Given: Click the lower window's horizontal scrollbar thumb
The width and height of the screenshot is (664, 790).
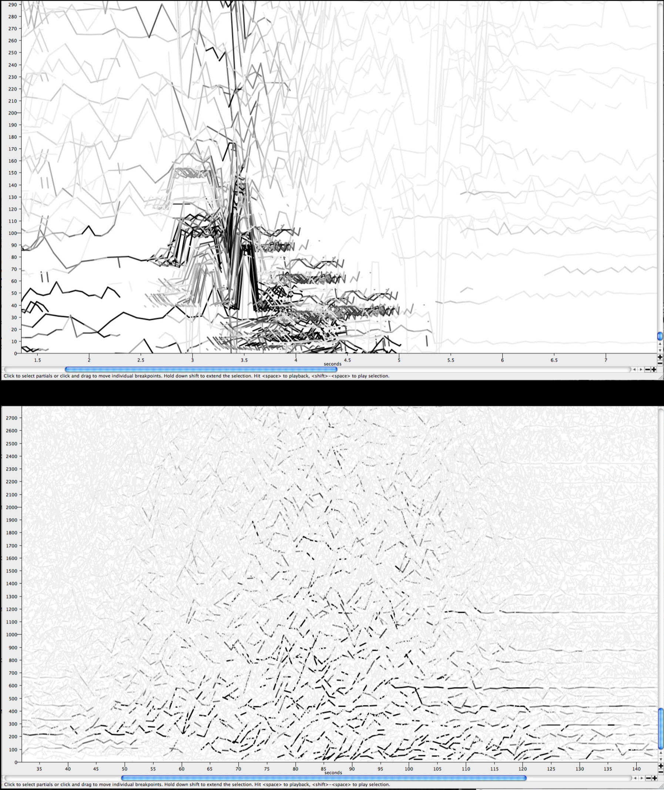Looking at the screenshot, I should [324, 778].
